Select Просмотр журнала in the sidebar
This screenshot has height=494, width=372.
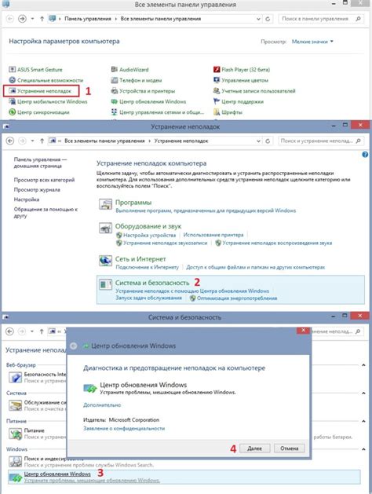tap(37, 189)
